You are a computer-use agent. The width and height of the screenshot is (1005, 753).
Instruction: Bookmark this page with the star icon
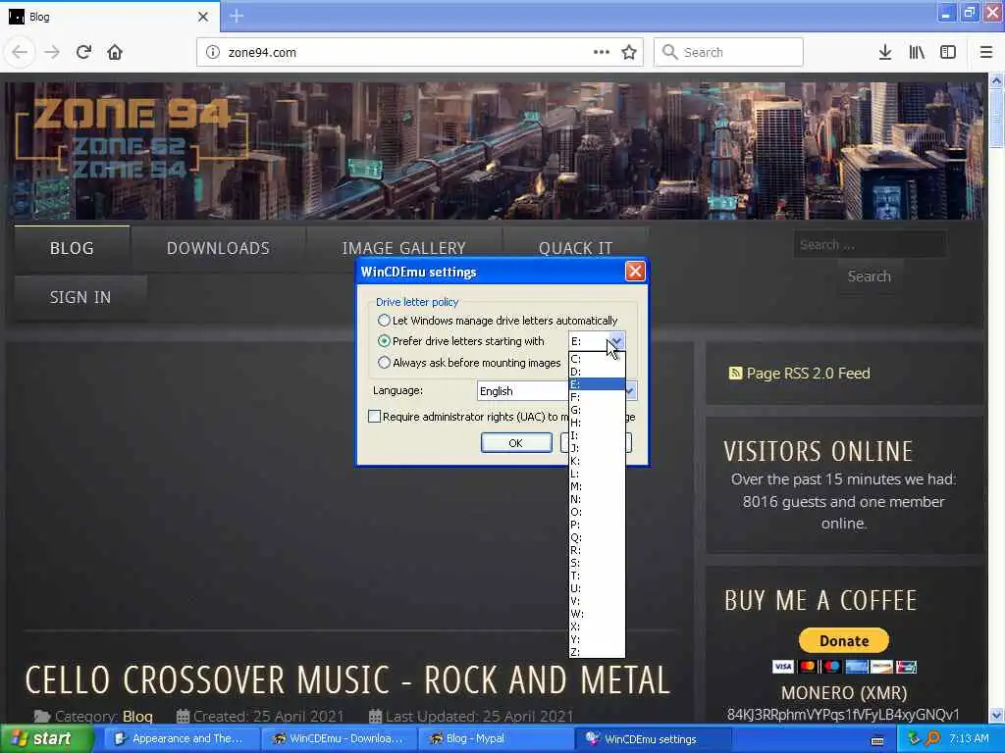(629, 52)
